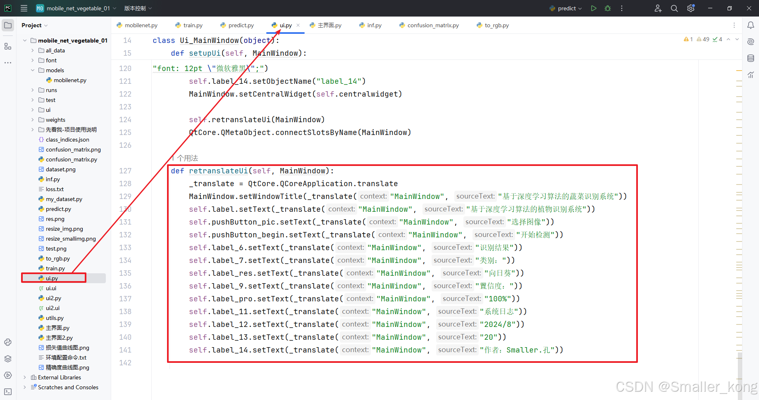Open the main hamburger menu

tap(24, 8)
